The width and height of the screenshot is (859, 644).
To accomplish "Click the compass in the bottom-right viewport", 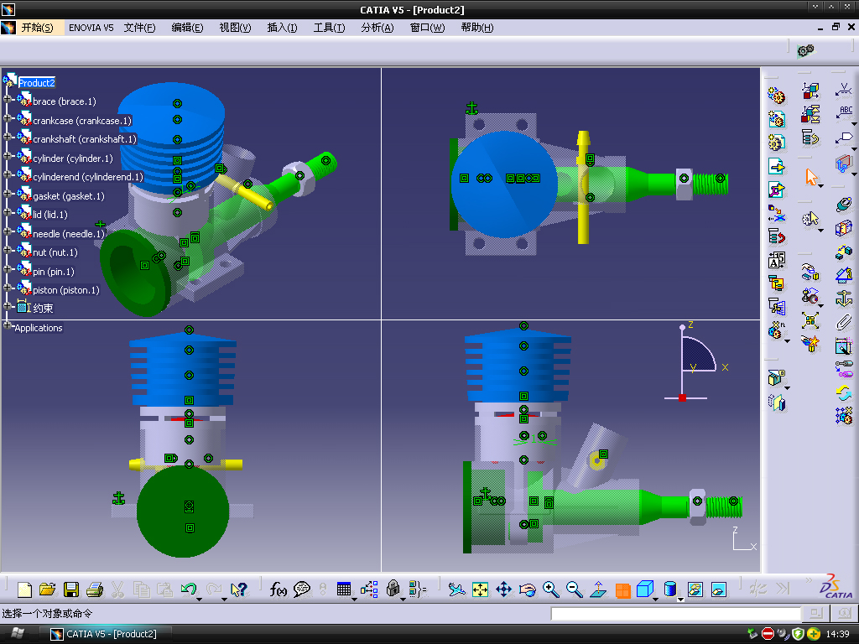I will pos(695,363).
